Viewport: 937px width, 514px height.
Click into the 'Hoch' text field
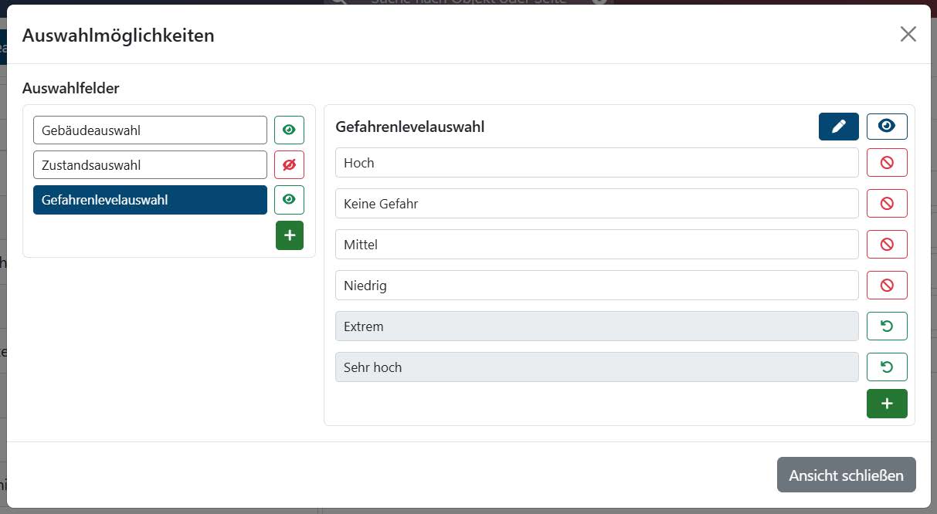click(x=596, y=163)
